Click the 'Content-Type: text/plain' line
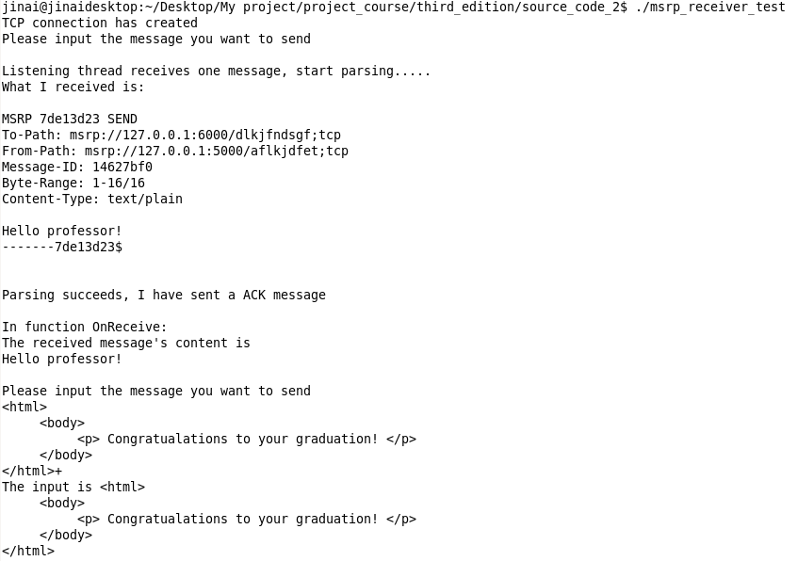798x561 pixels. tap(92, 199)
